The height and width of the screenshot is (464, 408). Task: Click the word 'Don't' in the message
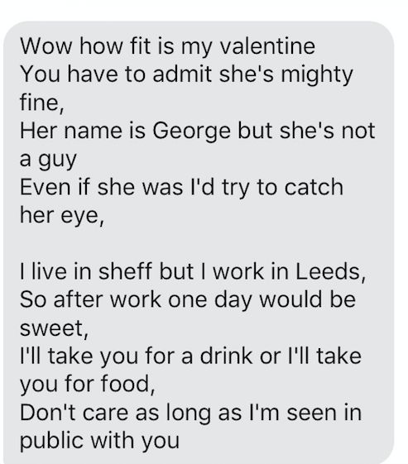[x=48, y=413]
